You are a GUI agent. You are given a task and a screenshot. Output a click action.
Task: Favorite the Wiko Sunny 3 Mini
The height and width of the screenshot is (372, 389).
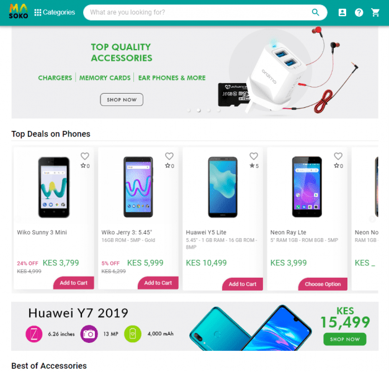pos(85,156)
